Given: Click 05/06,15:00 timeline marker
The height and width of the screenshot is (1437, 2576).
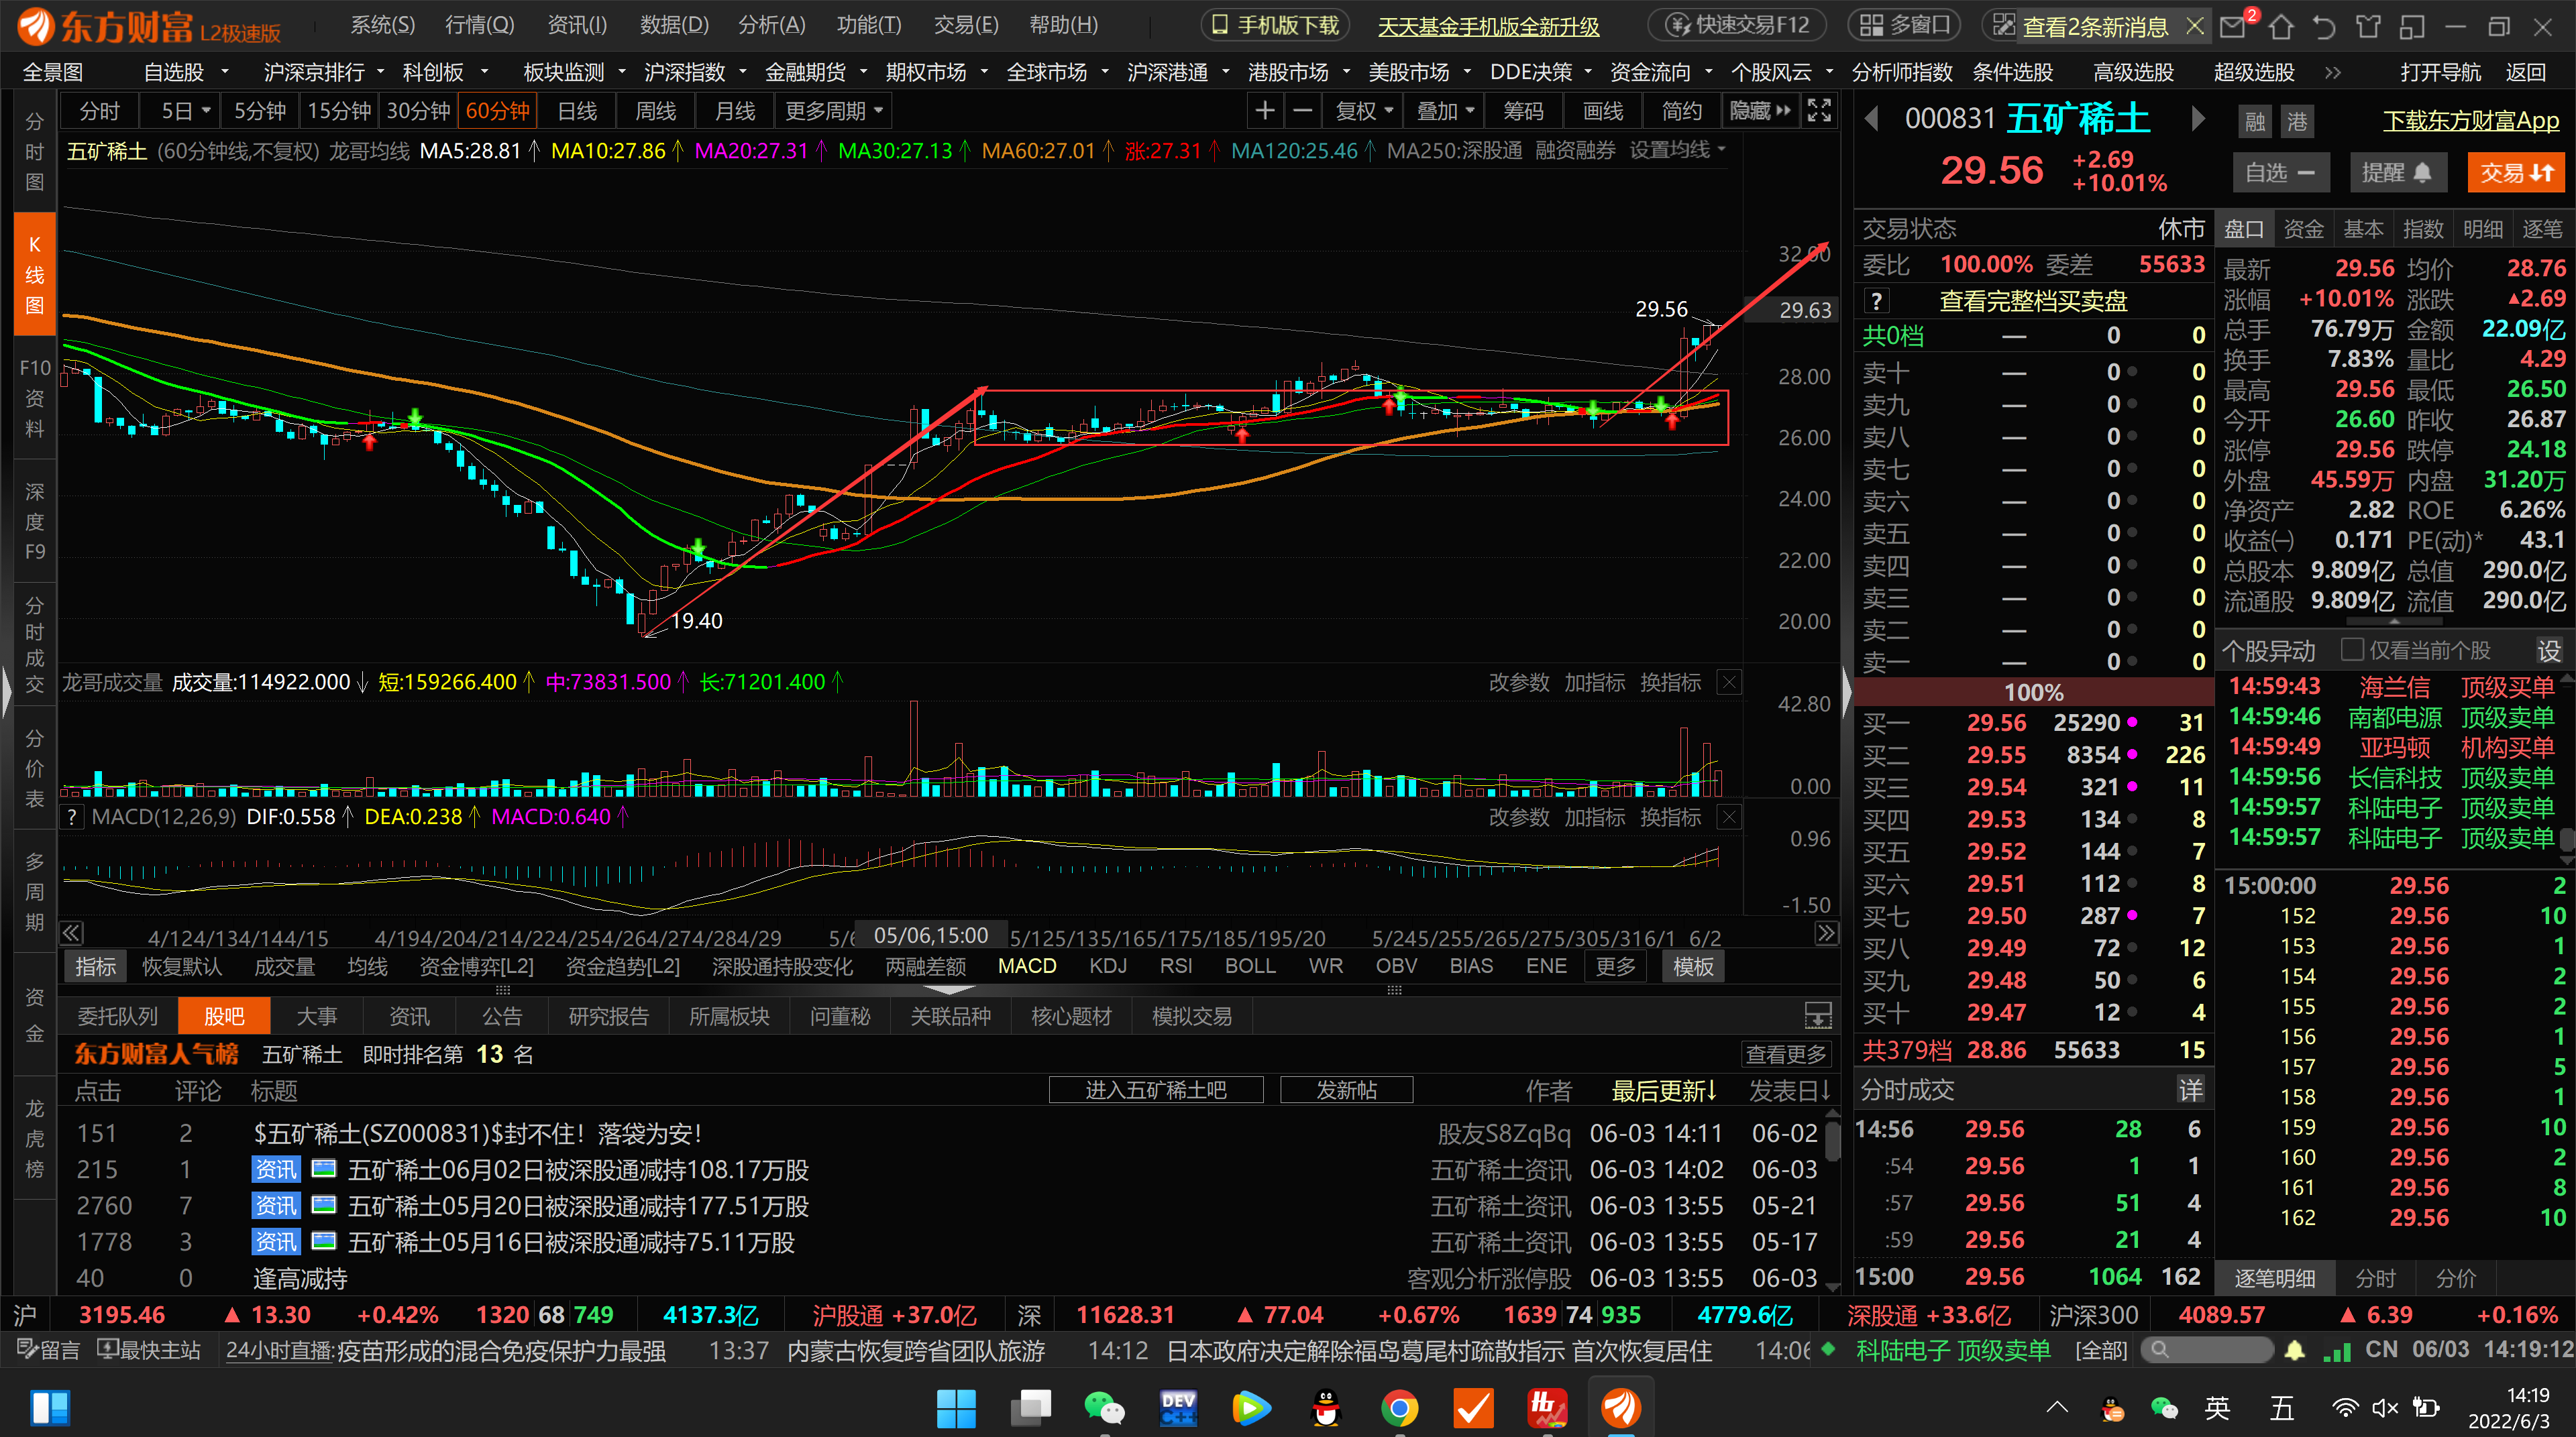Looking at the screenshot, I should 931,936.
